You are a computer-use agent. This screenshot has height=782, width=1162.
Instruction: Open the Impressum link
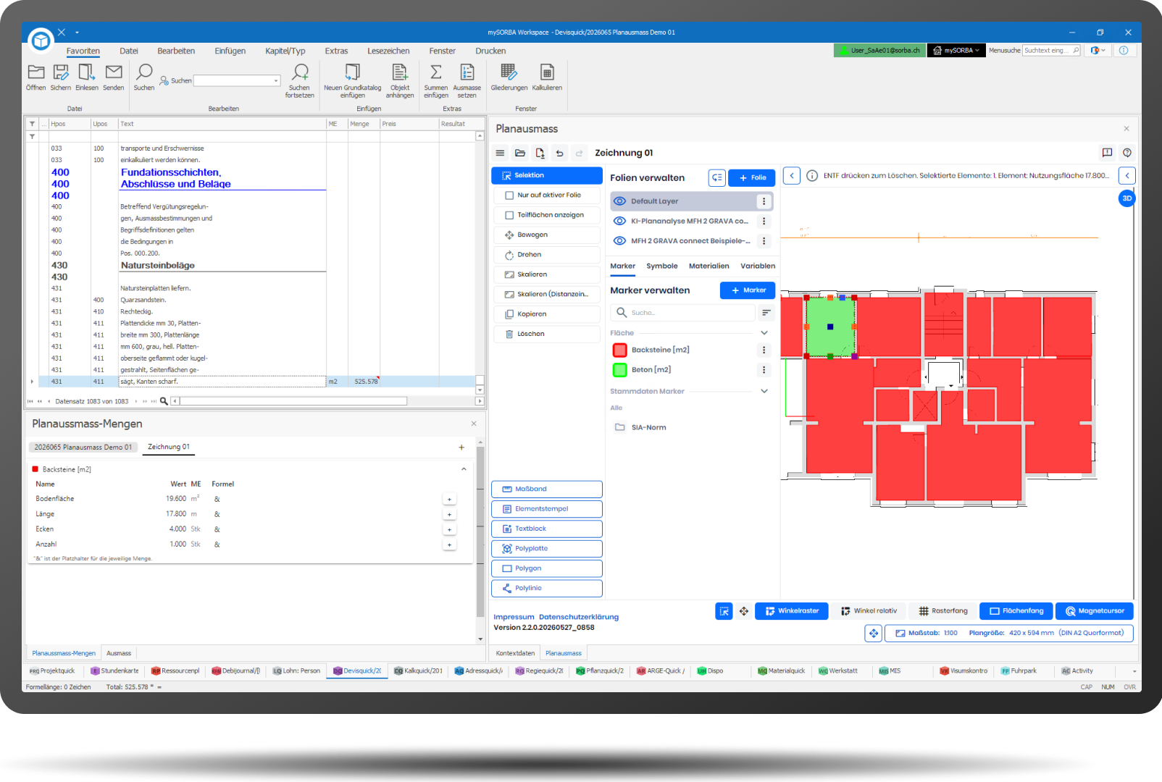[x=514, y=618]
